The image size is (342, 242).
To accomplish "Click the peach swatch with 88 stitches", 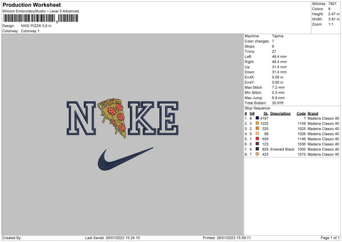I will [x=258, y=134].
